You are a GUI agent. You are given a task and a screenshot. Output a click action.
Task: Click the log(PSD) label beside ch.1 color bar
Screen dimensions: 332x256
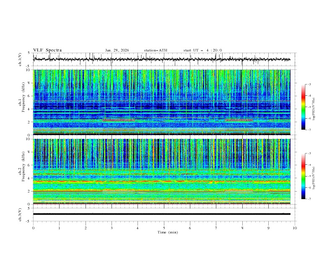tap(314, 109)
